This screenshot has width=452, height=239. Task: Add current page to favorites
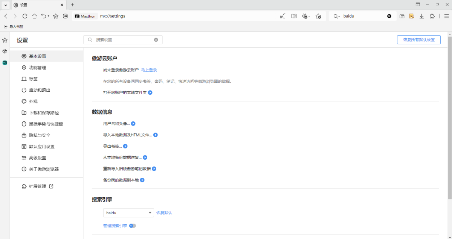coord(55,16)
